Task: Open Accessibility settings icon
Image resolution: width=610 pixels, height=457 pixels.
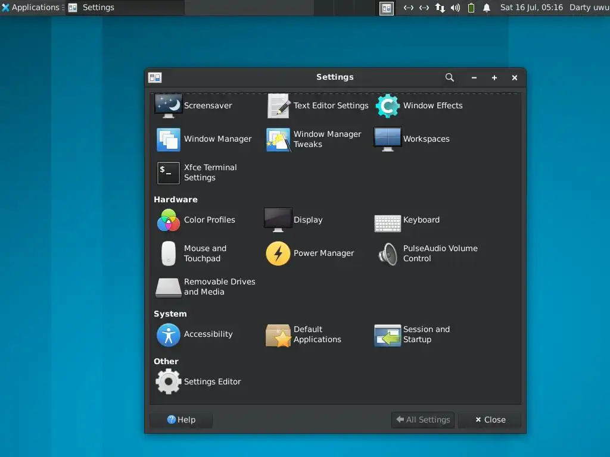Action: [x=169, y=334]
